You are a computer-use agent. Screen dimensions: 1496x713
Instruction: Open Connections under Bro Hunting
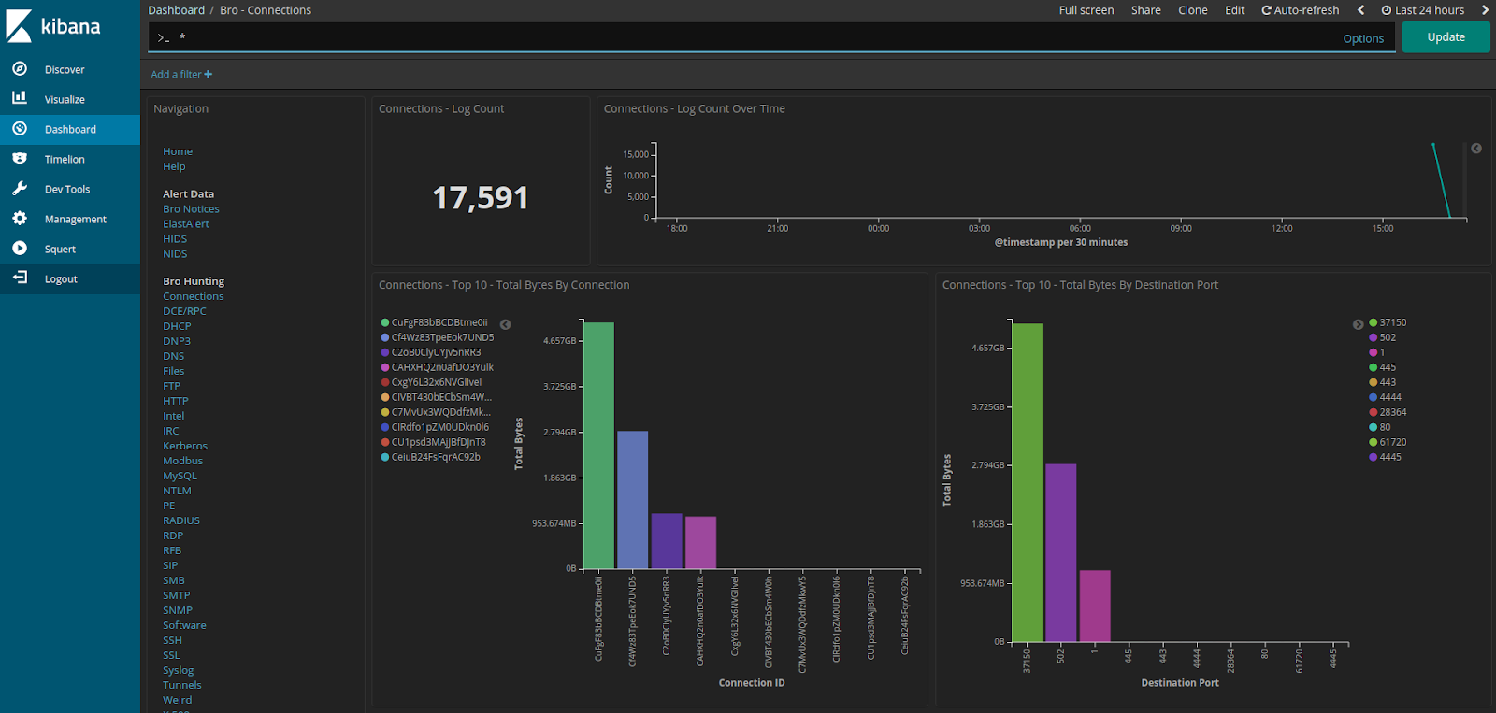click(194, 296)
